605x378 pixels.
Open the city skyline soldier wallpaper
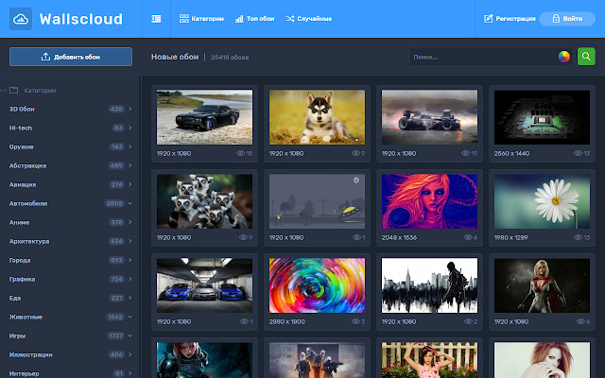click(429, 285)
